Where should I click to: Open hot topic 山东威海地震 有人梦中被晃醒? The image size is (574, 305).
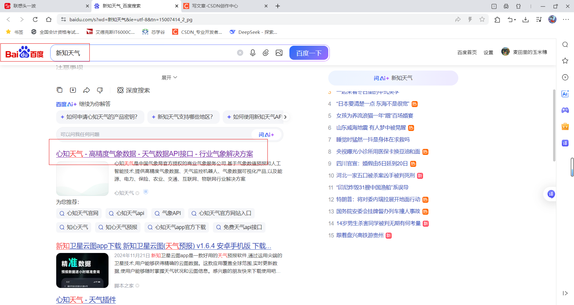(371, 128)
